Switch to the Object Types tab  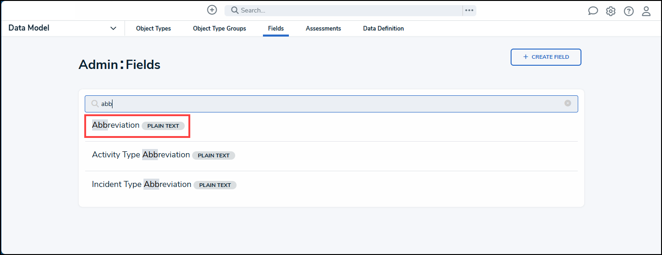(x=153, y=28)
